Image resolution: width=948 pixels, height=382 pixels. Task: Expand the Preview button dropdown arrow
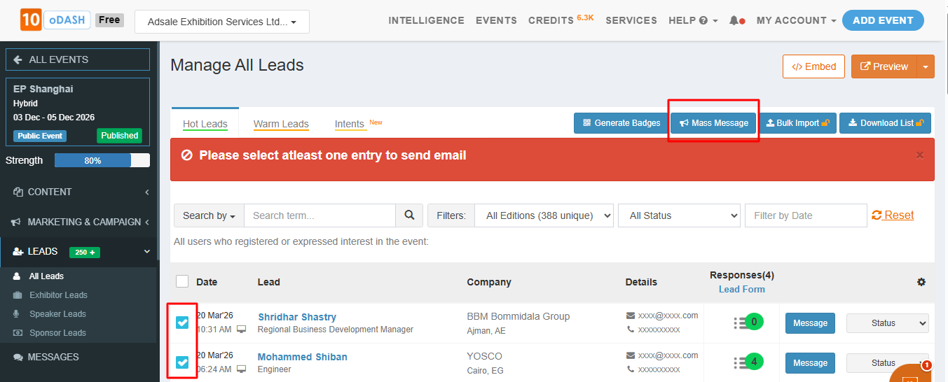(x=926, y=66)
